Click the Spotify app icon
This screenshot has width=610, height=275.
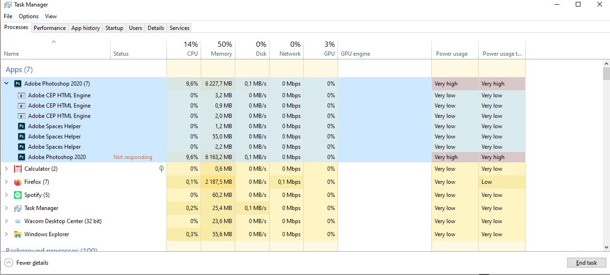(18, 195)
